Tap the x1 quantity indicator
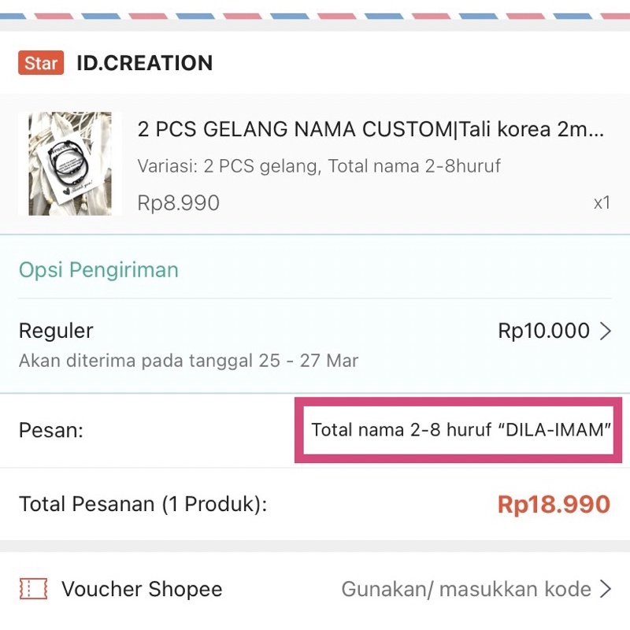 (x=602, y=203)
